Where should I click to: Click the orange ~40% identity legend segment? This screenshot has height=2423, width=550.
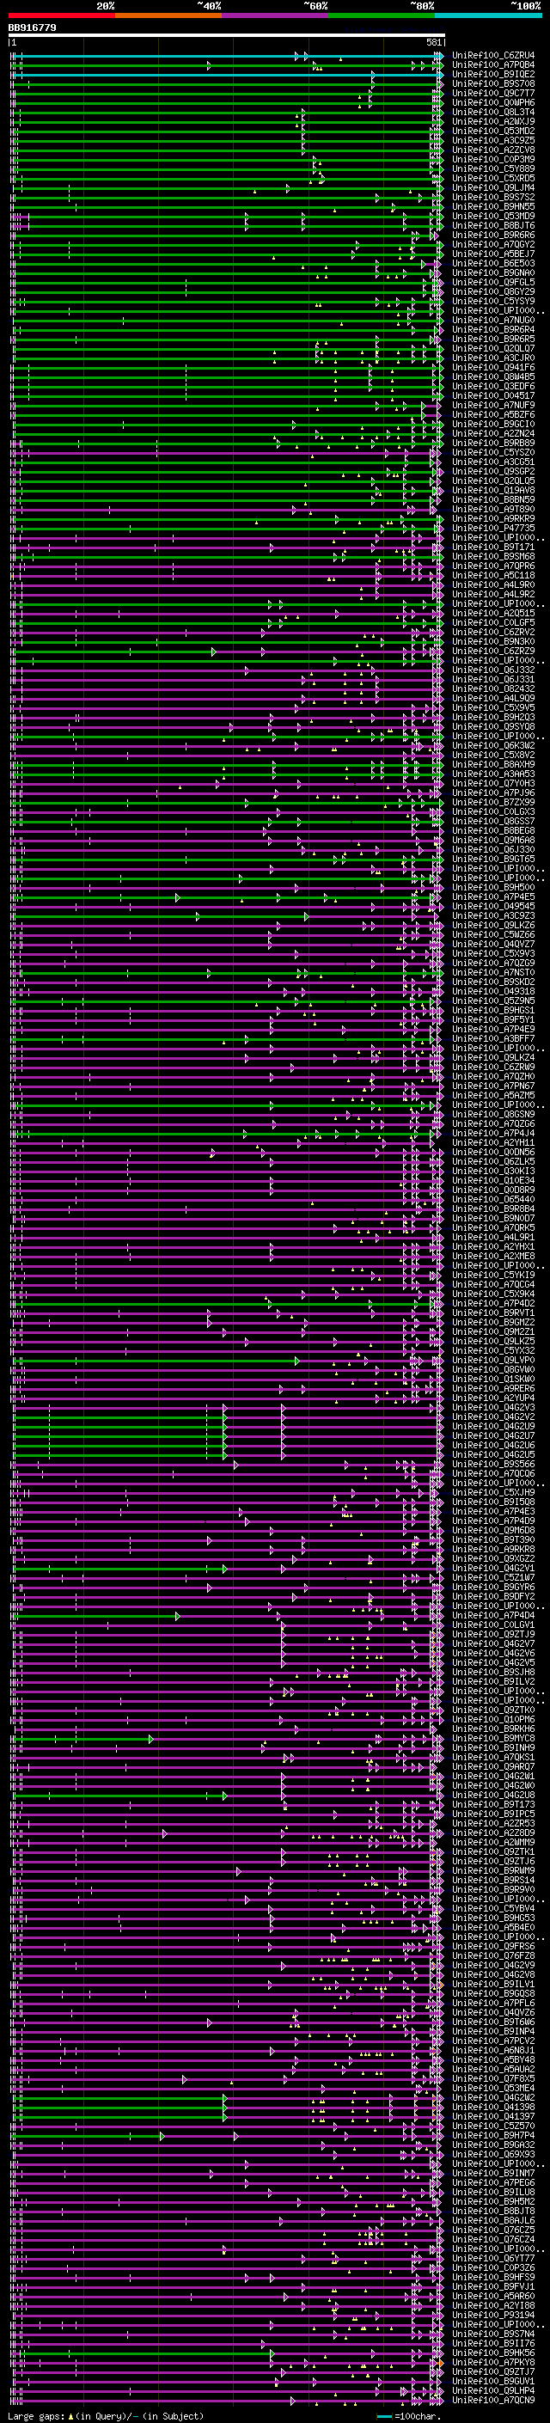coord(168,16)
